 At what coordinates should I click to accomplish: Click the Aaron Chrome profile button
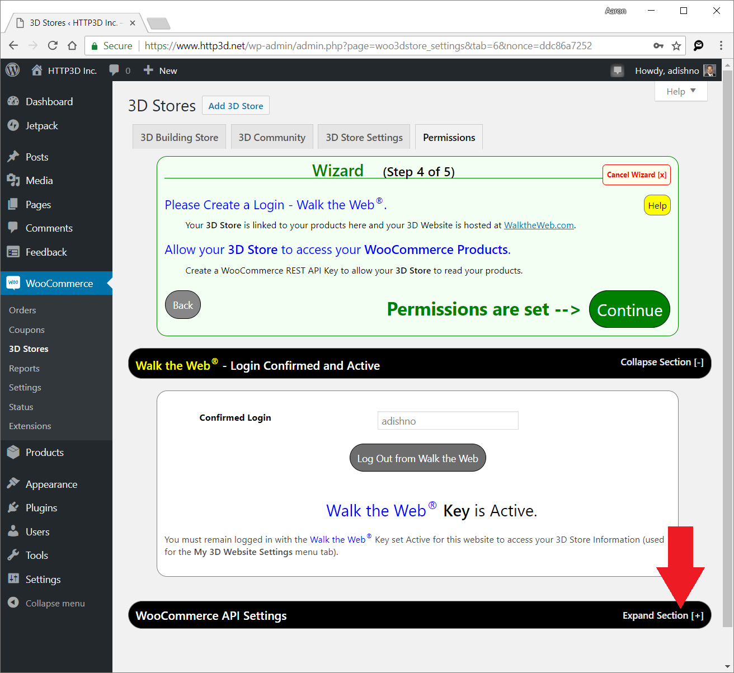615,11
